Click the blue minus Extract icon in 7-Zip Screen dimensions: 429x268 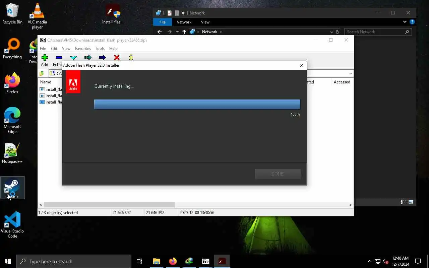(x=59, y=58)
